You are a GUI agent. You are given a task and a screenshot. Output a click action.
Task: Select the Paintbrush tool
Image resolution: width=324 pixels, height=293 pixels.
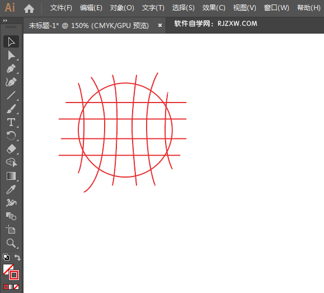tap(11, 109)
